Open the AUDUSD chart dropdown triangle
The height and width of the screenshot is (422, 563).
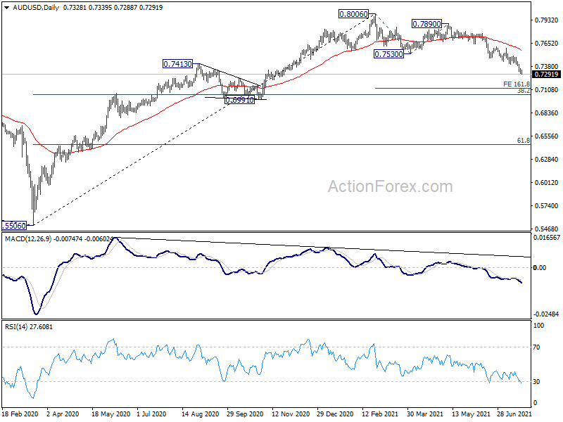click(6, 8)
